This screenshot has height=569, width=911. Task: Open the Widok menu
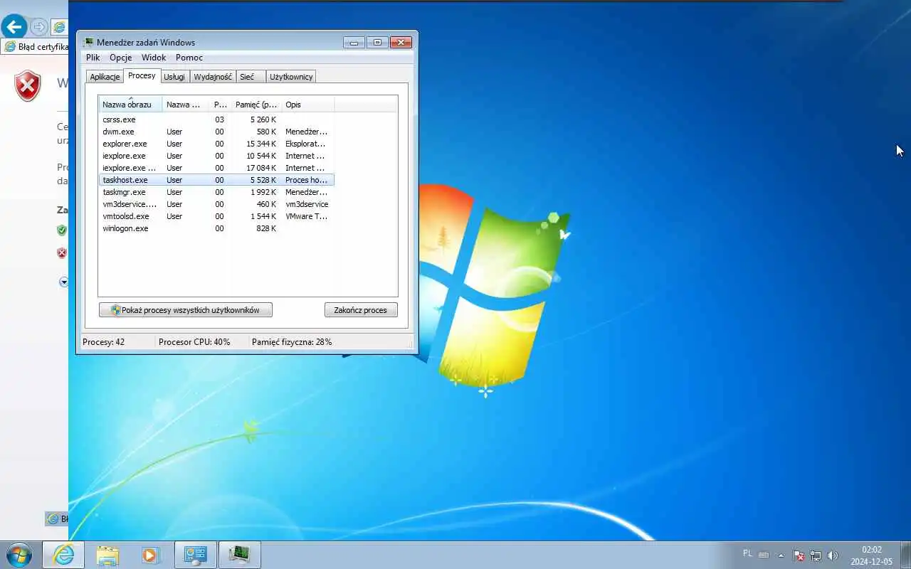coord(154,58)
